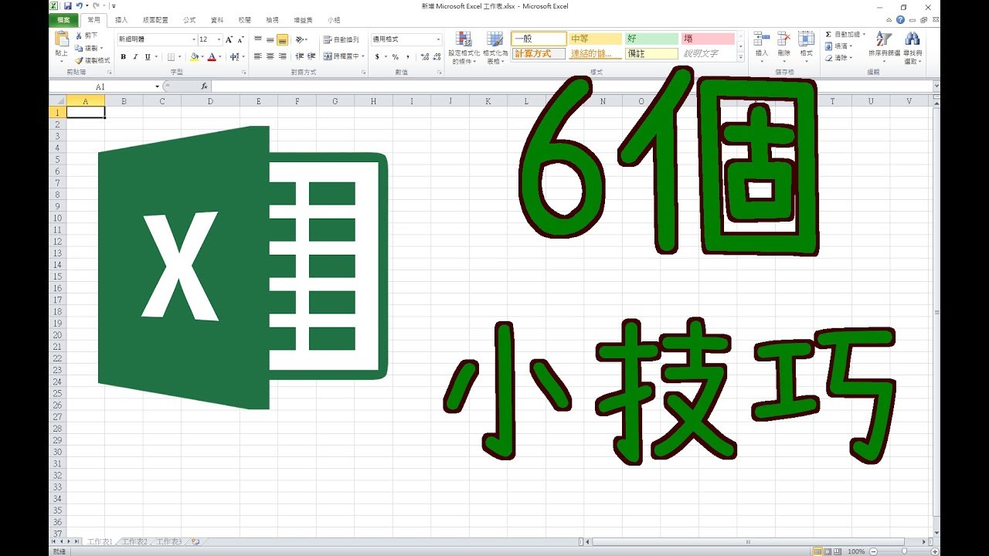Click AutoSum (自動加總) sigma
The image size is (989, 556).
point(845,35)
